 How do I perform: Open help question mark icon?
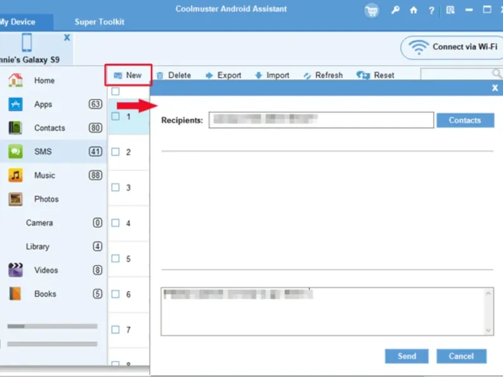[431, 11]
